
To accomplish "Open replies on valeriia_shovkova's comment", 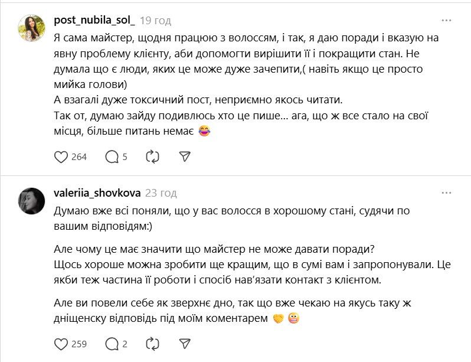I will 112,344.
